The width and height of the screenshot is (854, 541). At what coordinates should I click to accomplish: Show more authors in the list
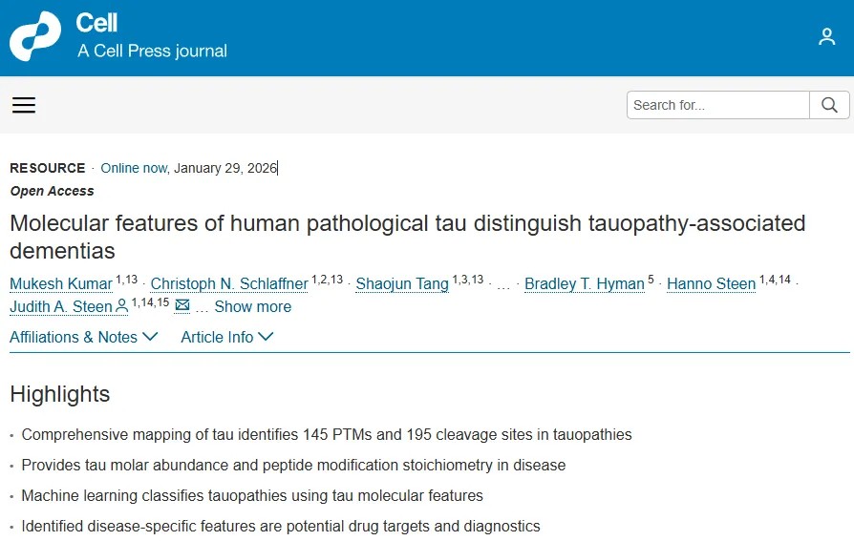252,306
